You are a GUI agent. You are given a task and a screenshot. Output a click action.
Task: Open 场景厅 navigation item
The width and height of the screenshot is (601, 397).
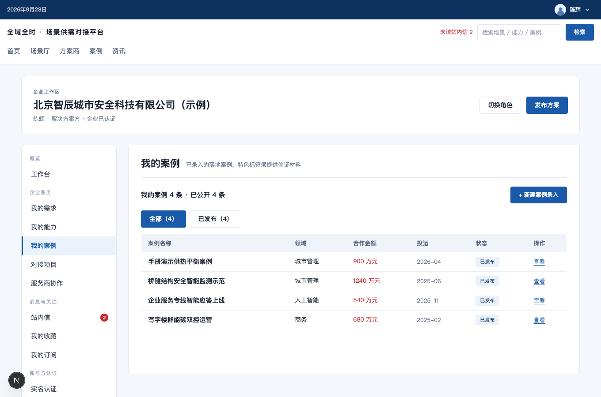(x=40, y=51)
